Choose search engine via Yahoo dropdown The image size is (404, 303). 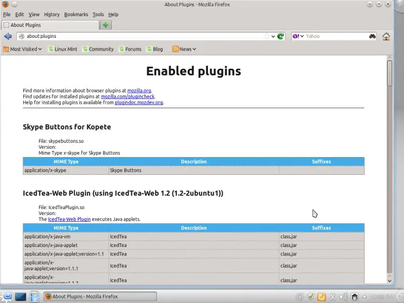pyautogui.click(x=298, y=36)
